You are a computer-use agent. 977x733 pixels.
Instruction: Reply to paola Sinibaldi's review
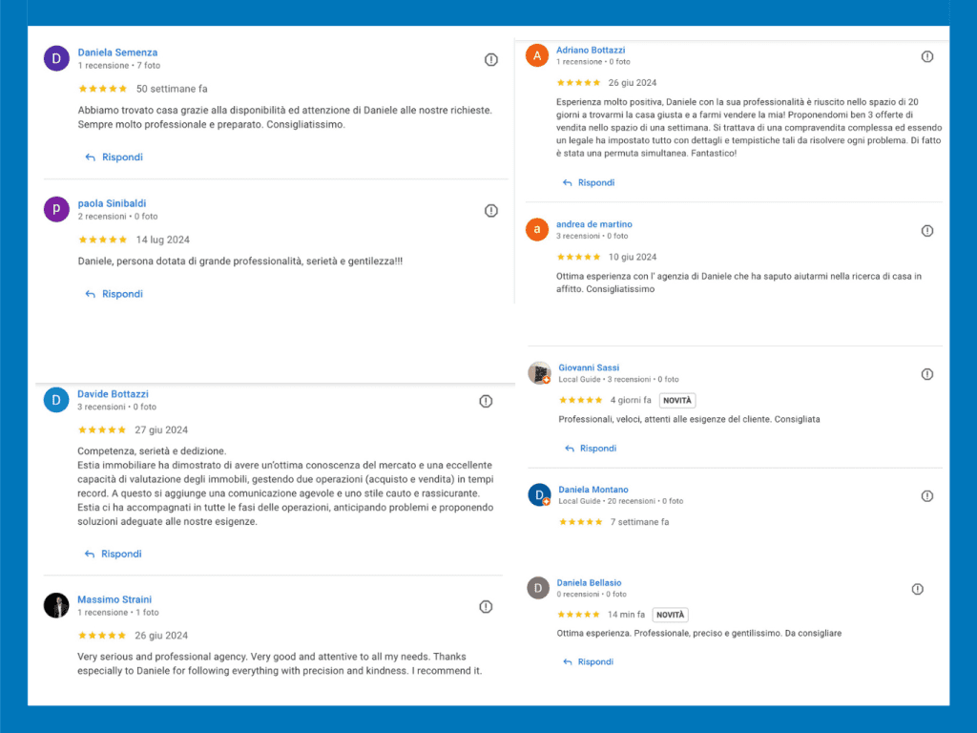pos(114,294)
